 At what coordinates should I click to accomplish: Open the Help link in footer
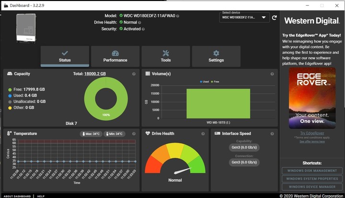tap(41, 196)
